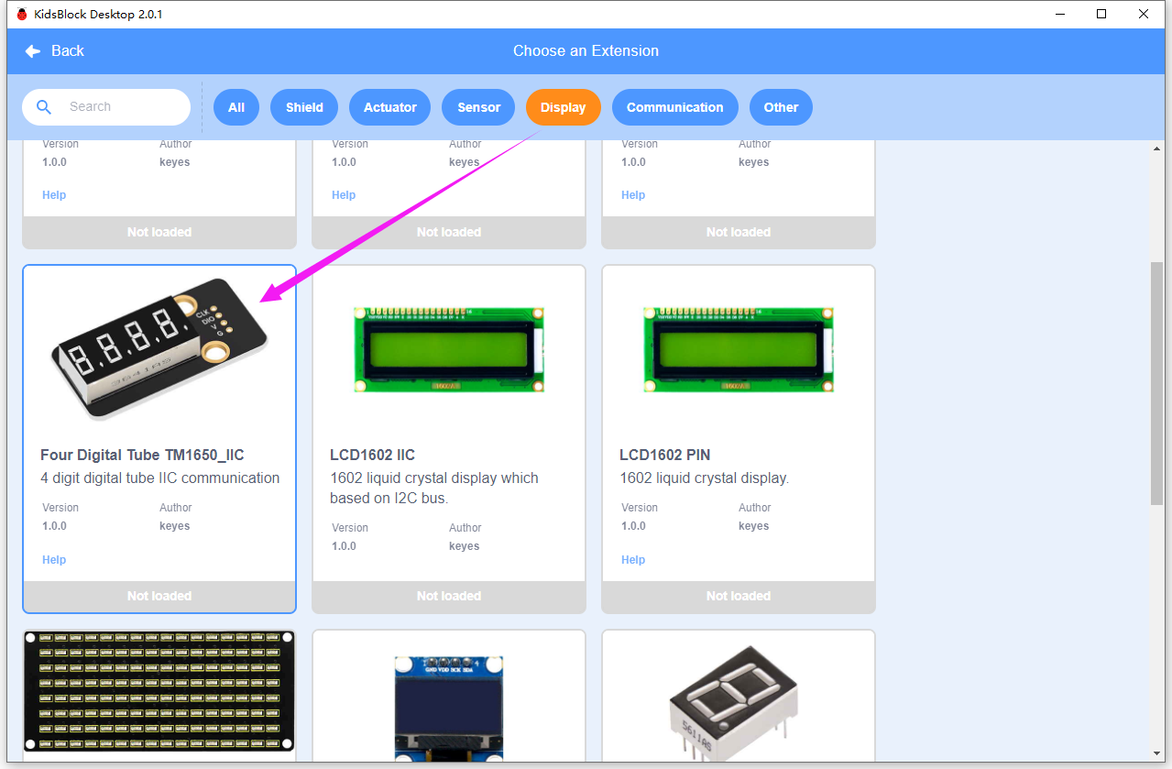Click the Four Digital Tube TM1650_IIC title
This screenshot has height=769, width=1172.
[x=142, y=456]
